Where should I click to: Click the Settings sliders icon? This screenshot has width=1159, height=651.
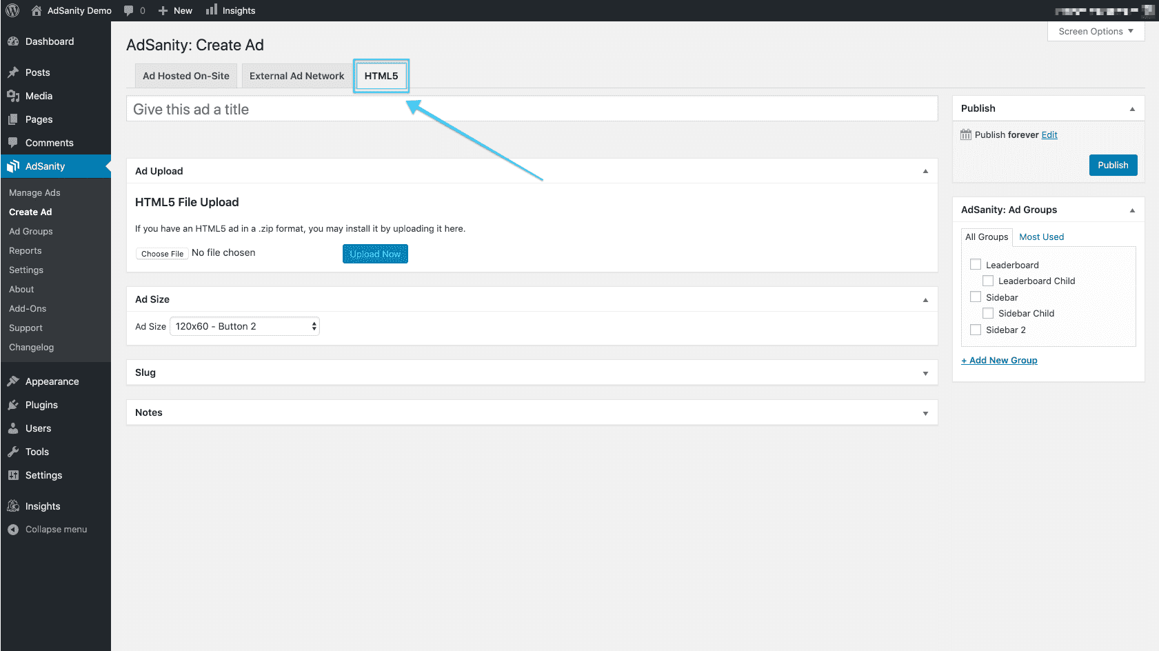(13, 475)
